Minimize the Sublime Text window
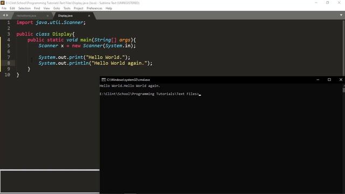The height and width of the screenshot is (194, 345). pos(316,3)
